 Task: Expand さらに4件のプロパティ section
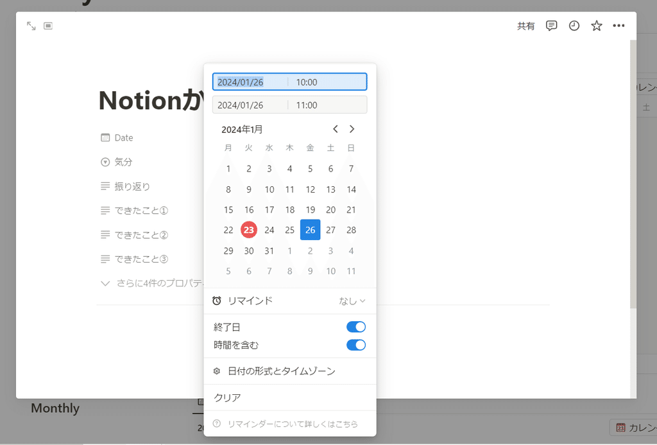[x=151, y=283]
